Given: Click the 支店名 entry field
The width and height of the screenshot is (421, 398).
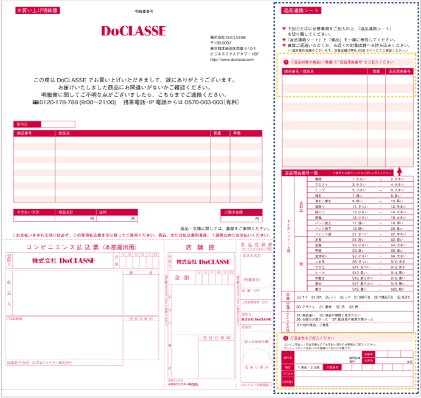Looking at the screenshot, I should tap(394, 361).
